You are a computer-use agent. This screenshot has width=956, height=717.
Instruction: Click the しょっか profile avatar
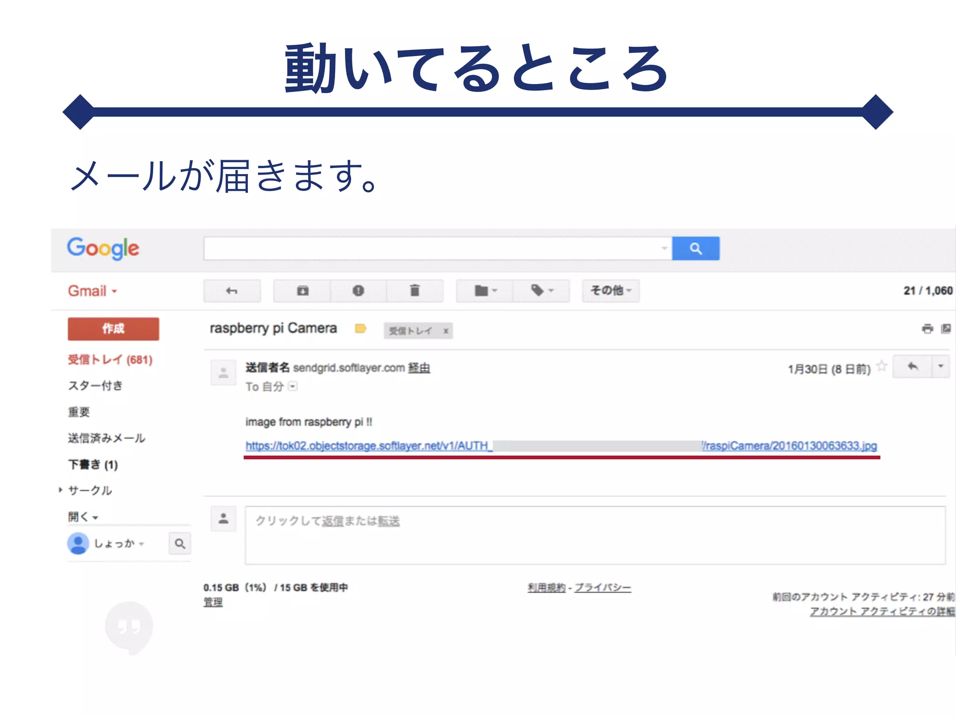(78, 543)
